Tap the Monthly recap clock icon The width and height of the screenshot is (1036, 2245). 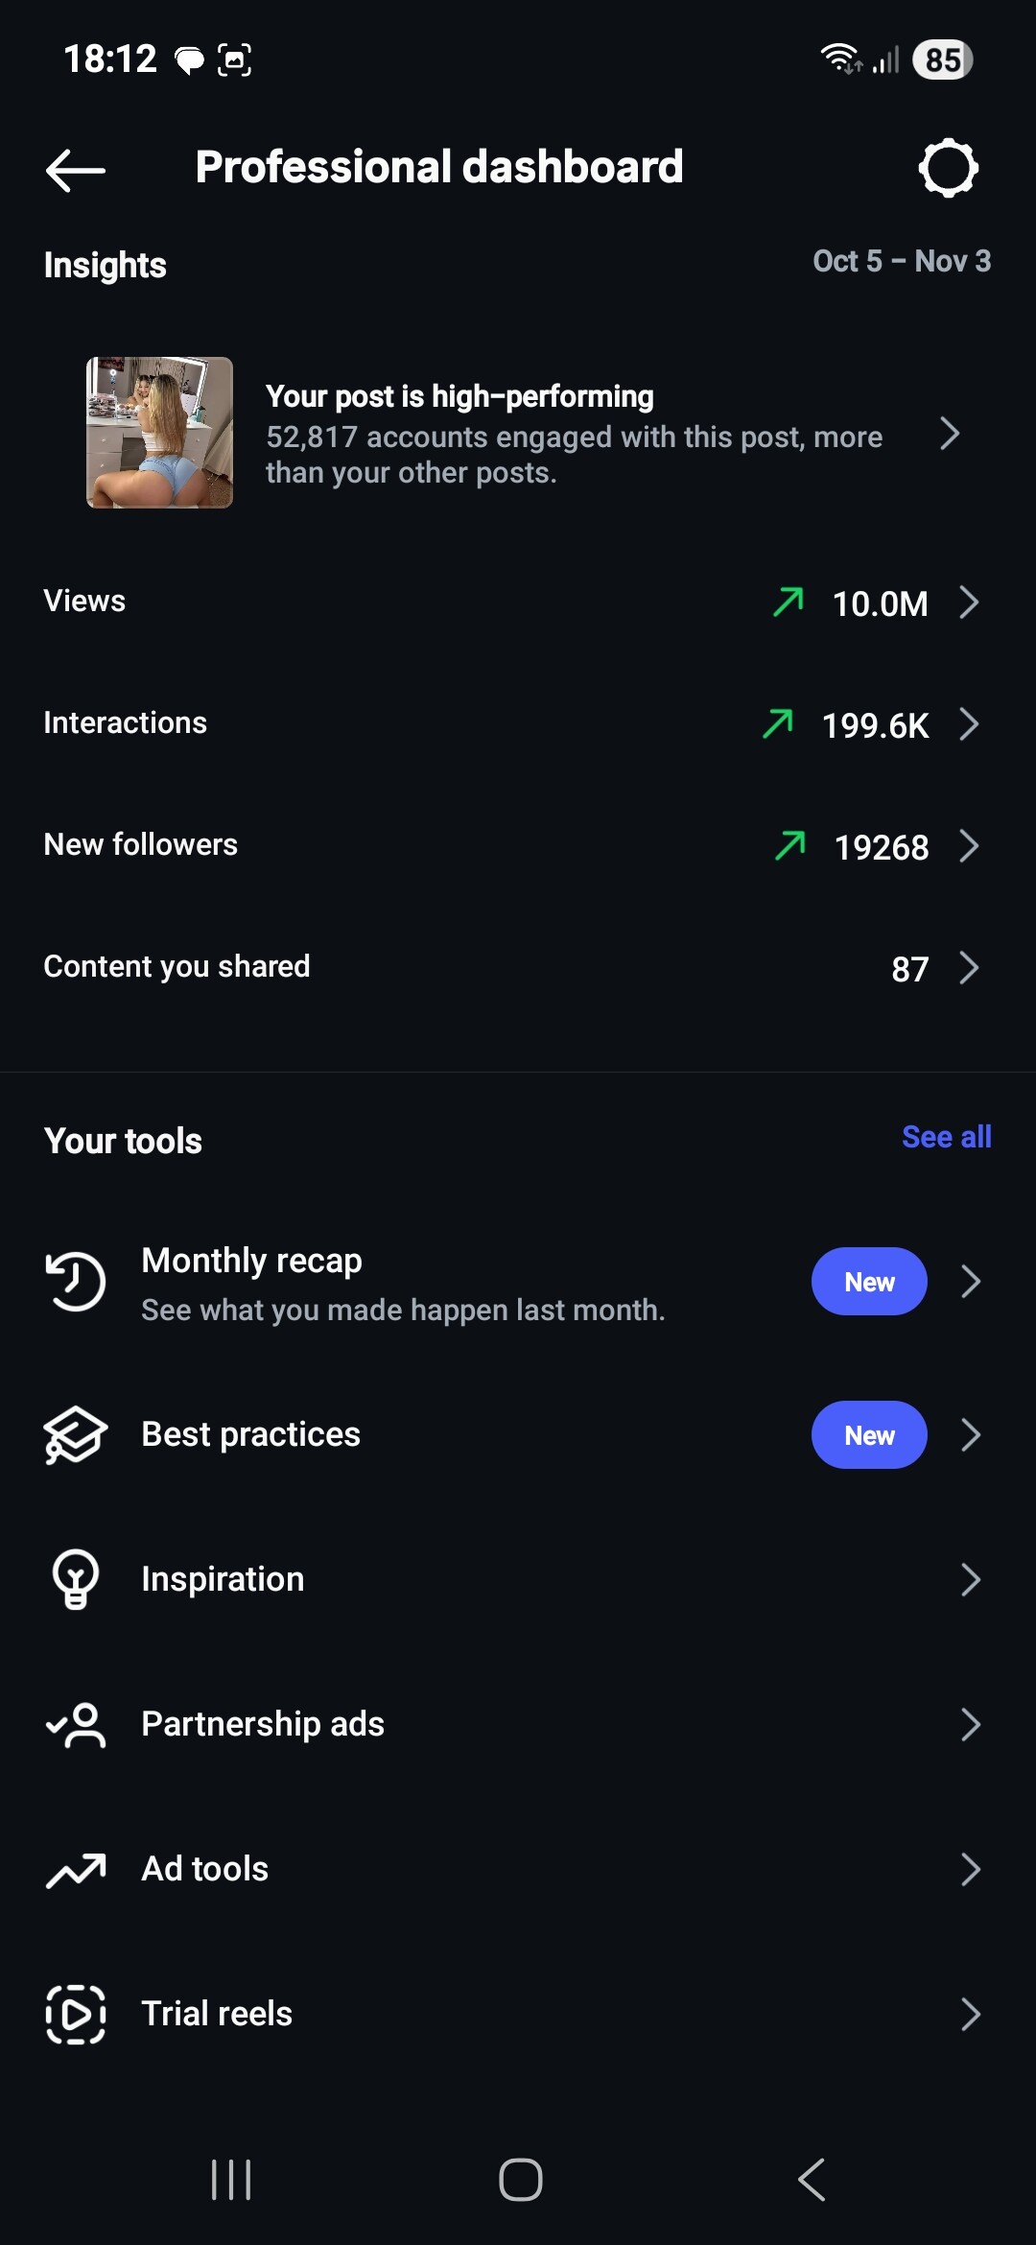(x=75, y=1282)
